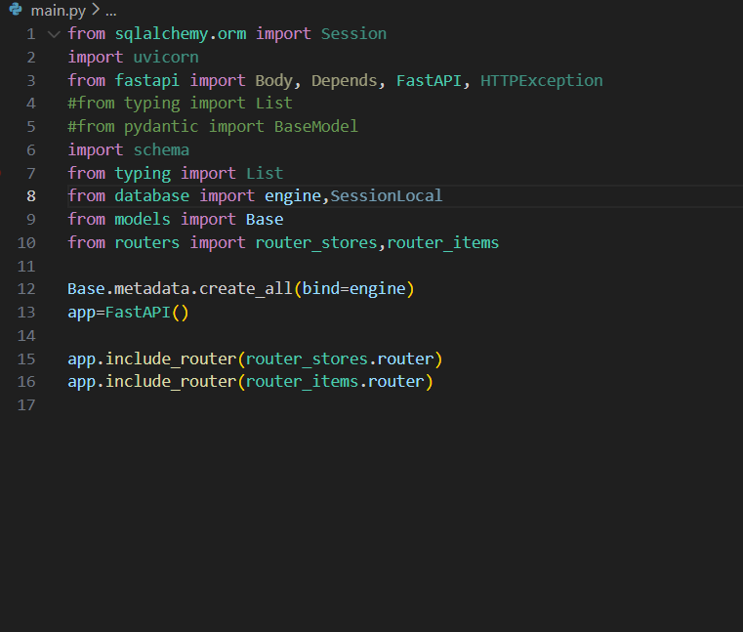Image resolution: width=743 pixels, height=632 pixels.
Task: Click 'create_all' on line 12
Action: point(245,289)
